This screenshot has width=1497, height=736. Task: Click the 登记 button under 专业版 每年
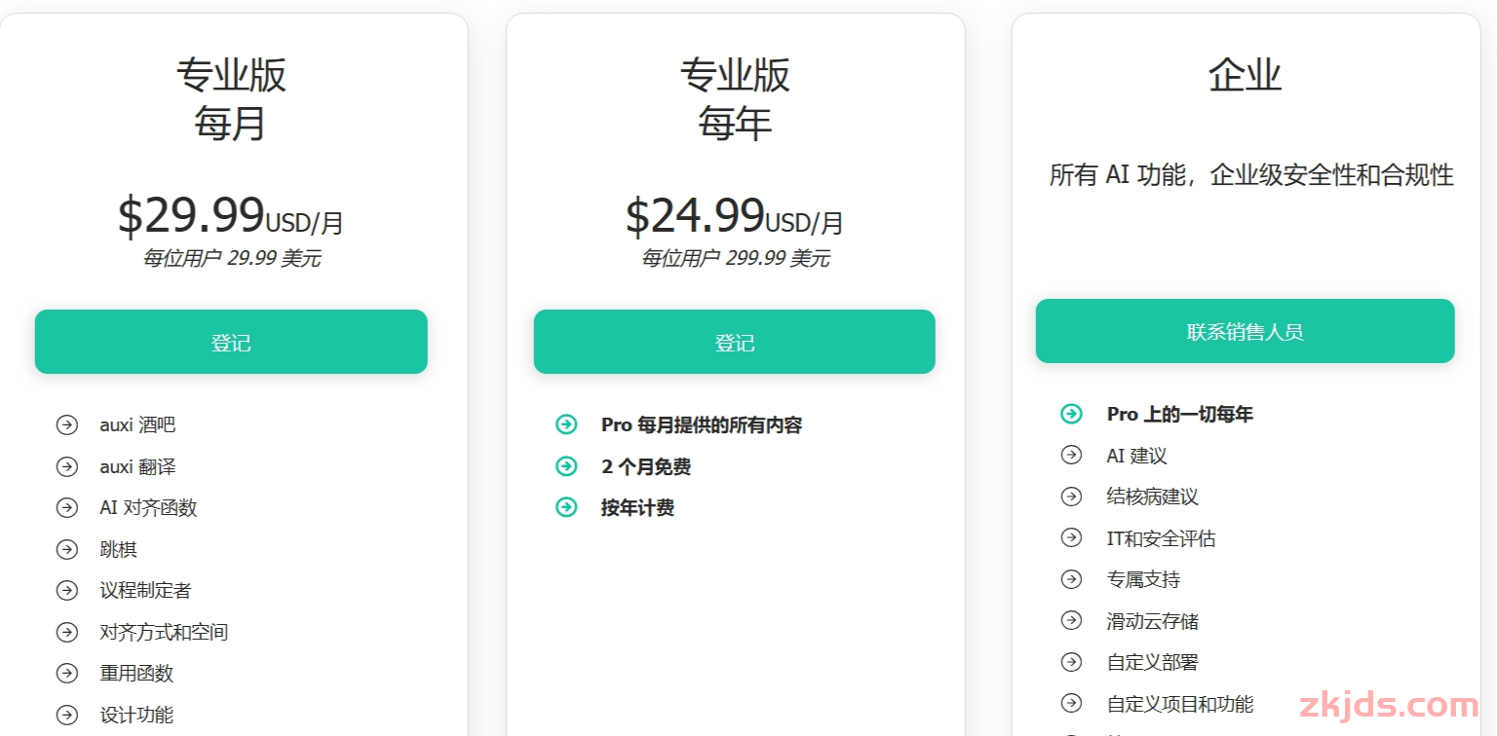point(734,342)
